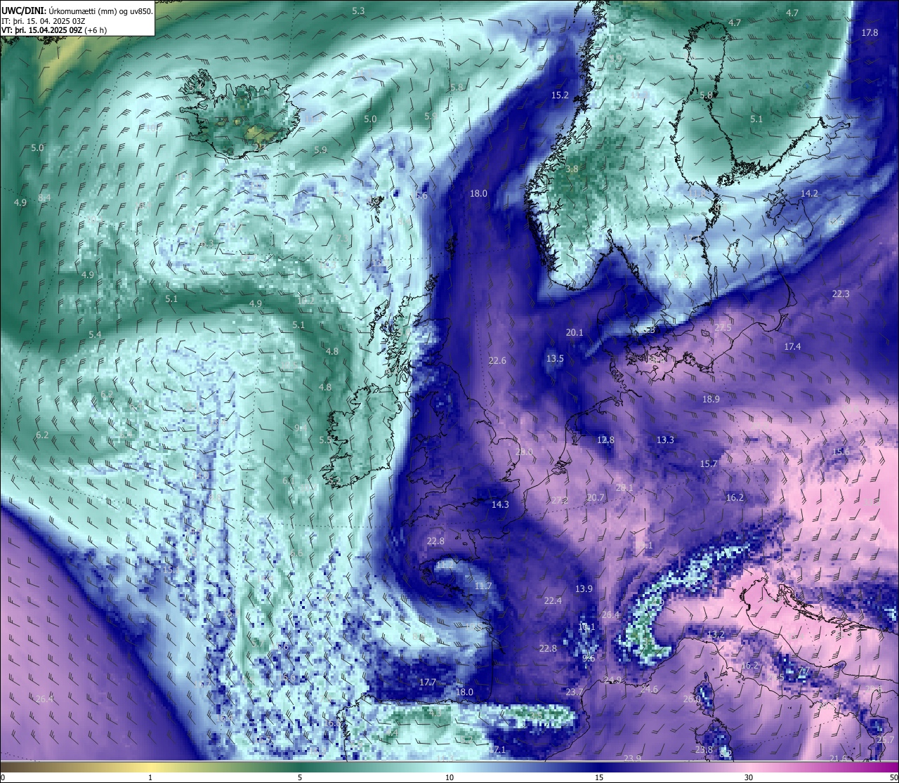
Task: Click the 17.4 value on the map
Action: (x=792, y=347)
